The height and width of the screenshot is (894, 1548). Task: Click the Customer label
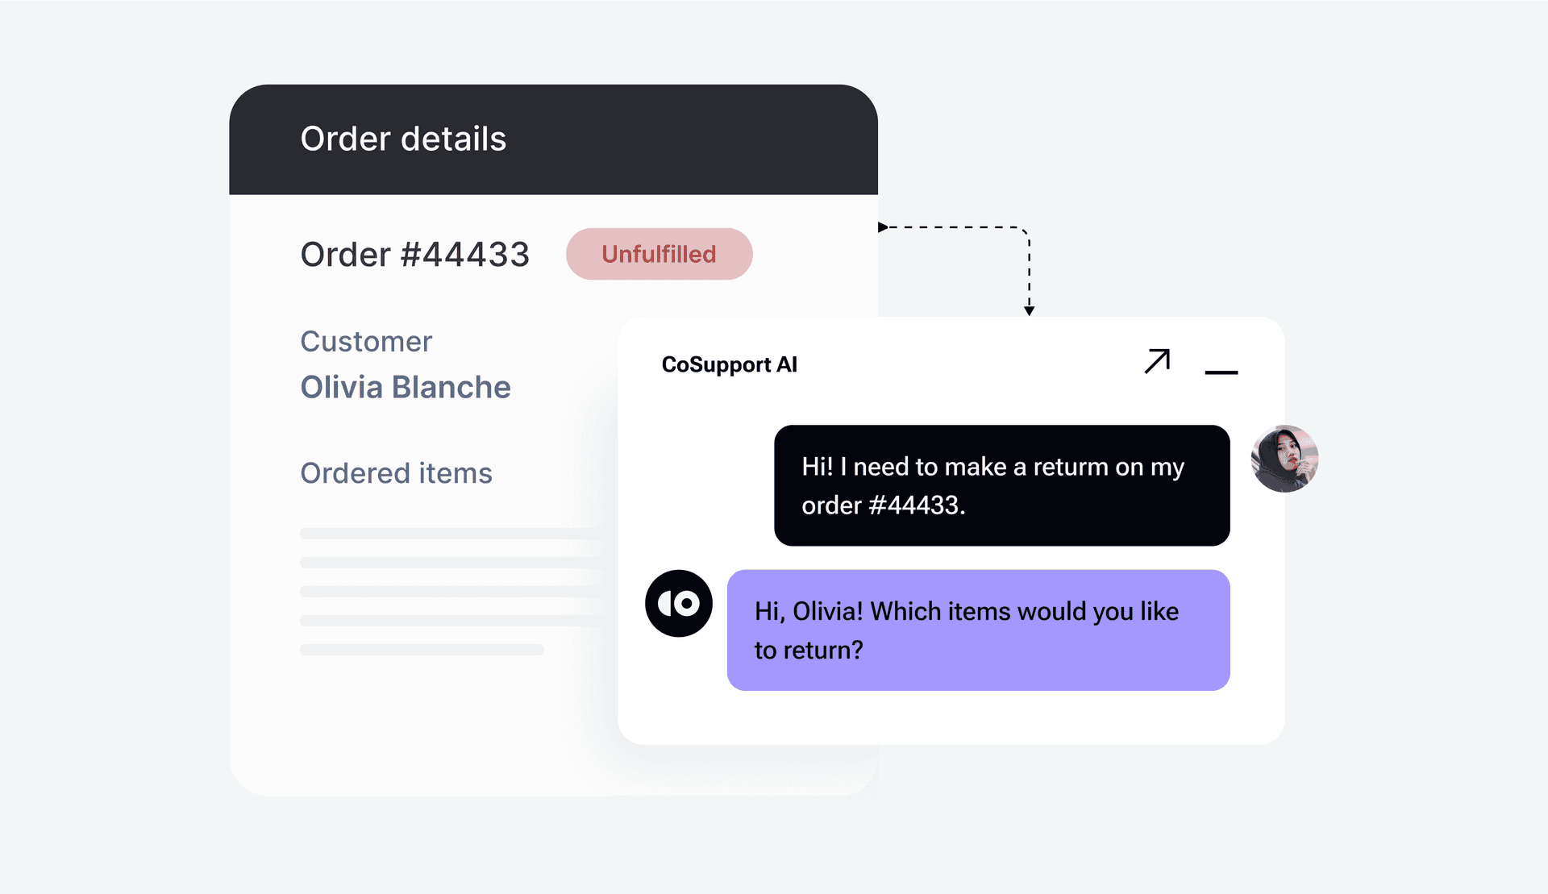(366, 341)
